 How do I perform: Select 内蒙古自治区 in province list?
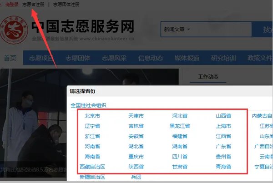click(x=262, y=116)
